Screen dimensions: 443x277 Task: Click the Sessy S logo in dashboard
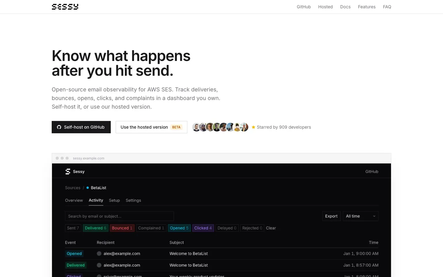coord(68,171)
